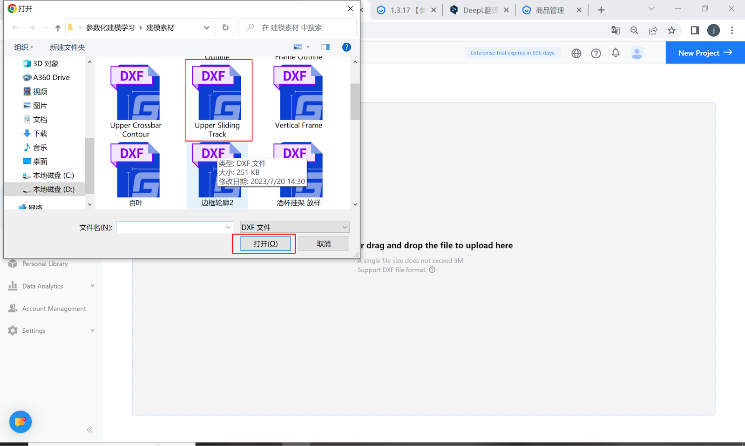The width and height of the screenshot is (745, 446).
Task: Click the share page icon
Action: coord(653,30)
